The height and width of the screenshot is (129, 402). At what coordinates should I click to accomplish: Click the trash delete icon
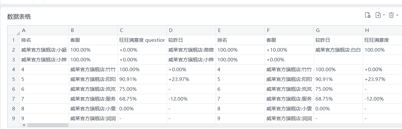pos(391,15)
